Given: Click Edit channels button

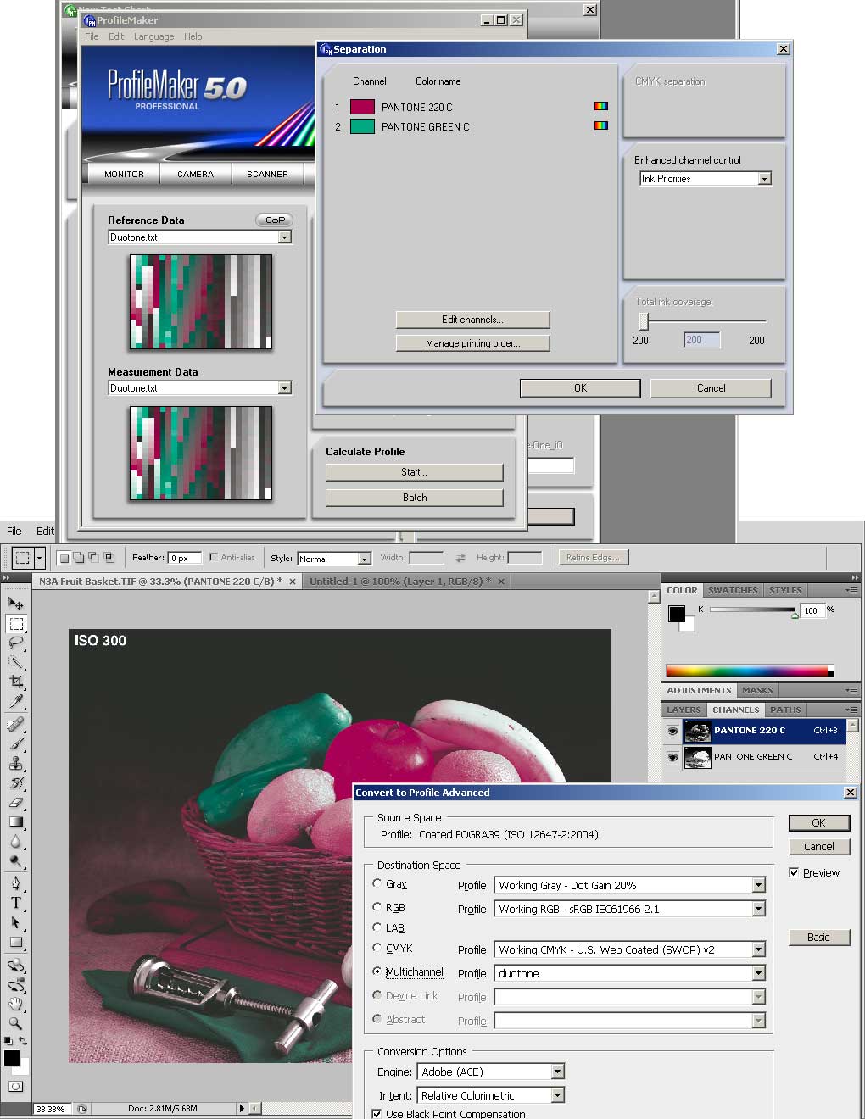Looking at the screenshot, I should click(472, 320).
